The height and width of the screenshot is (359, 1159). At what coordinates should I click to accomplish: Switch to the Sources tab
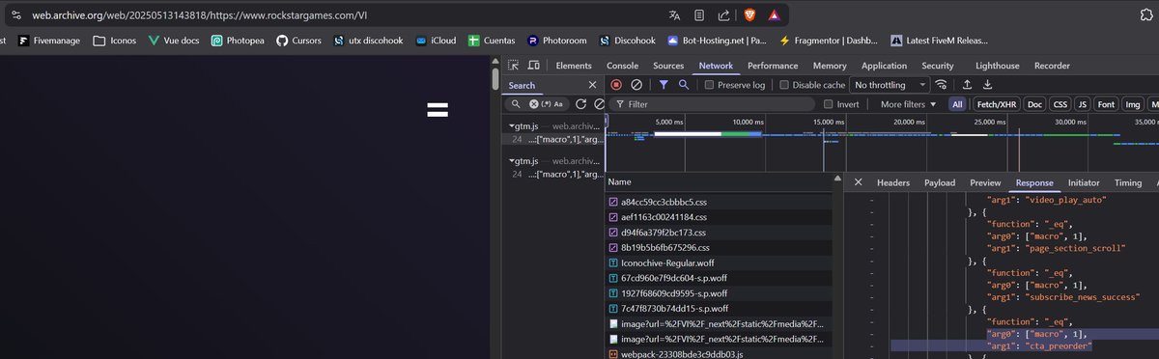pos(668,66)
